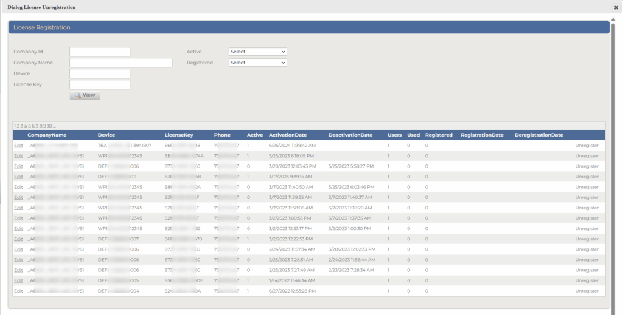The image size is (623, 315).
Task: Edit the license row activated 7/14/2022
Action: click(x=18, y=280)
